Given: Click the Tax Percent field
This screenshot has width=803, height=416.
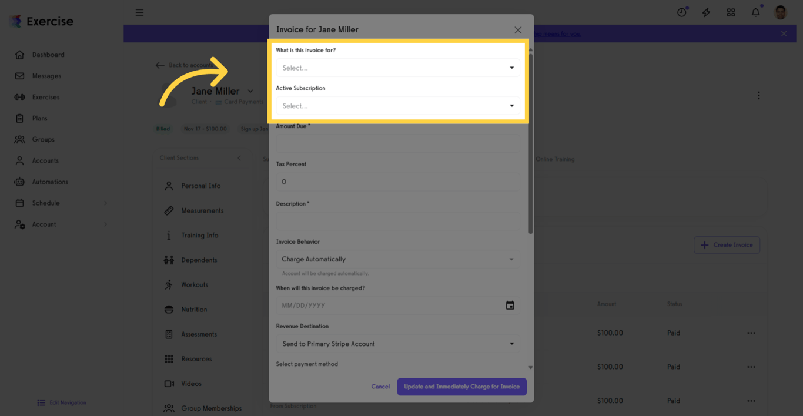Looking at the screenshot, I should [398, 182].
